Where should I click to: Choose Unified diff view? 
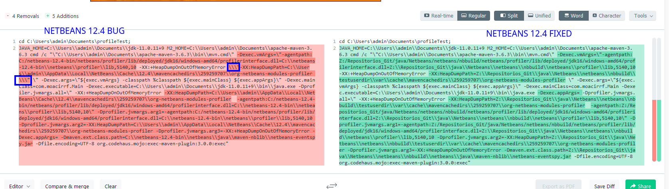click(539, 16)
